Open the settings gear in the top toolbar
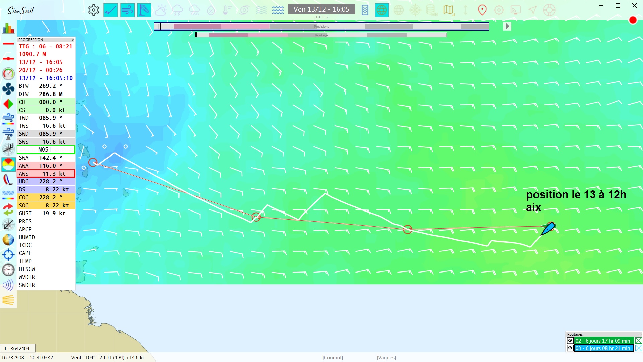The width and height of the screenshot is (643, 362). (x=94, y=10)
